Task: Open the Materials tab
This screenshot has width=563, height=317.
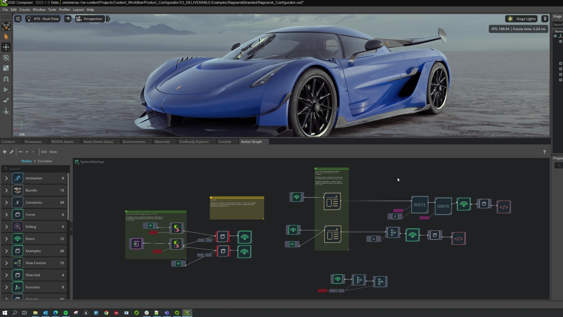Action: [162, 142]
